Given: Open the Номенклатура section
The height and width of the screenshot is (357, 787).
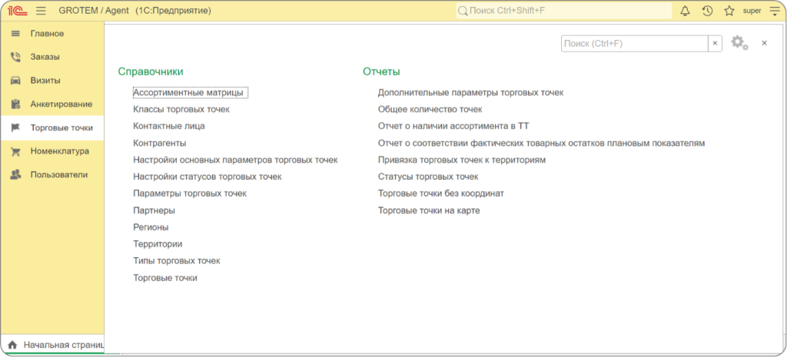Looking at the screenshot, I should (52, 151).
